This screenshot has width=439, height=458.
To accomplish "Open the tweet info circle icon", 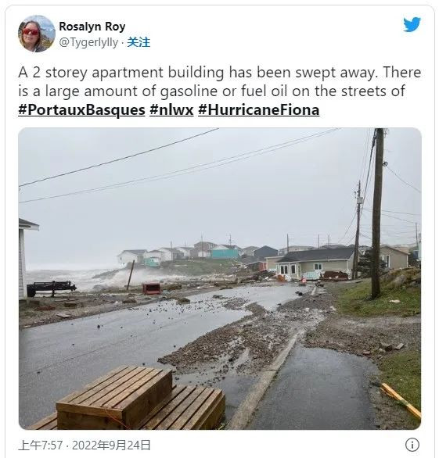I will 412,445.
